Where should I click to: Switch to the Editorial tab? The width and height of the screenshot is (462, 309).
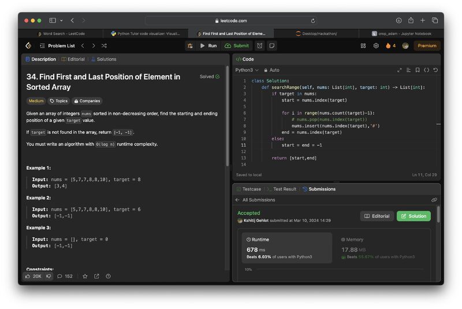(x=73, y=59)
